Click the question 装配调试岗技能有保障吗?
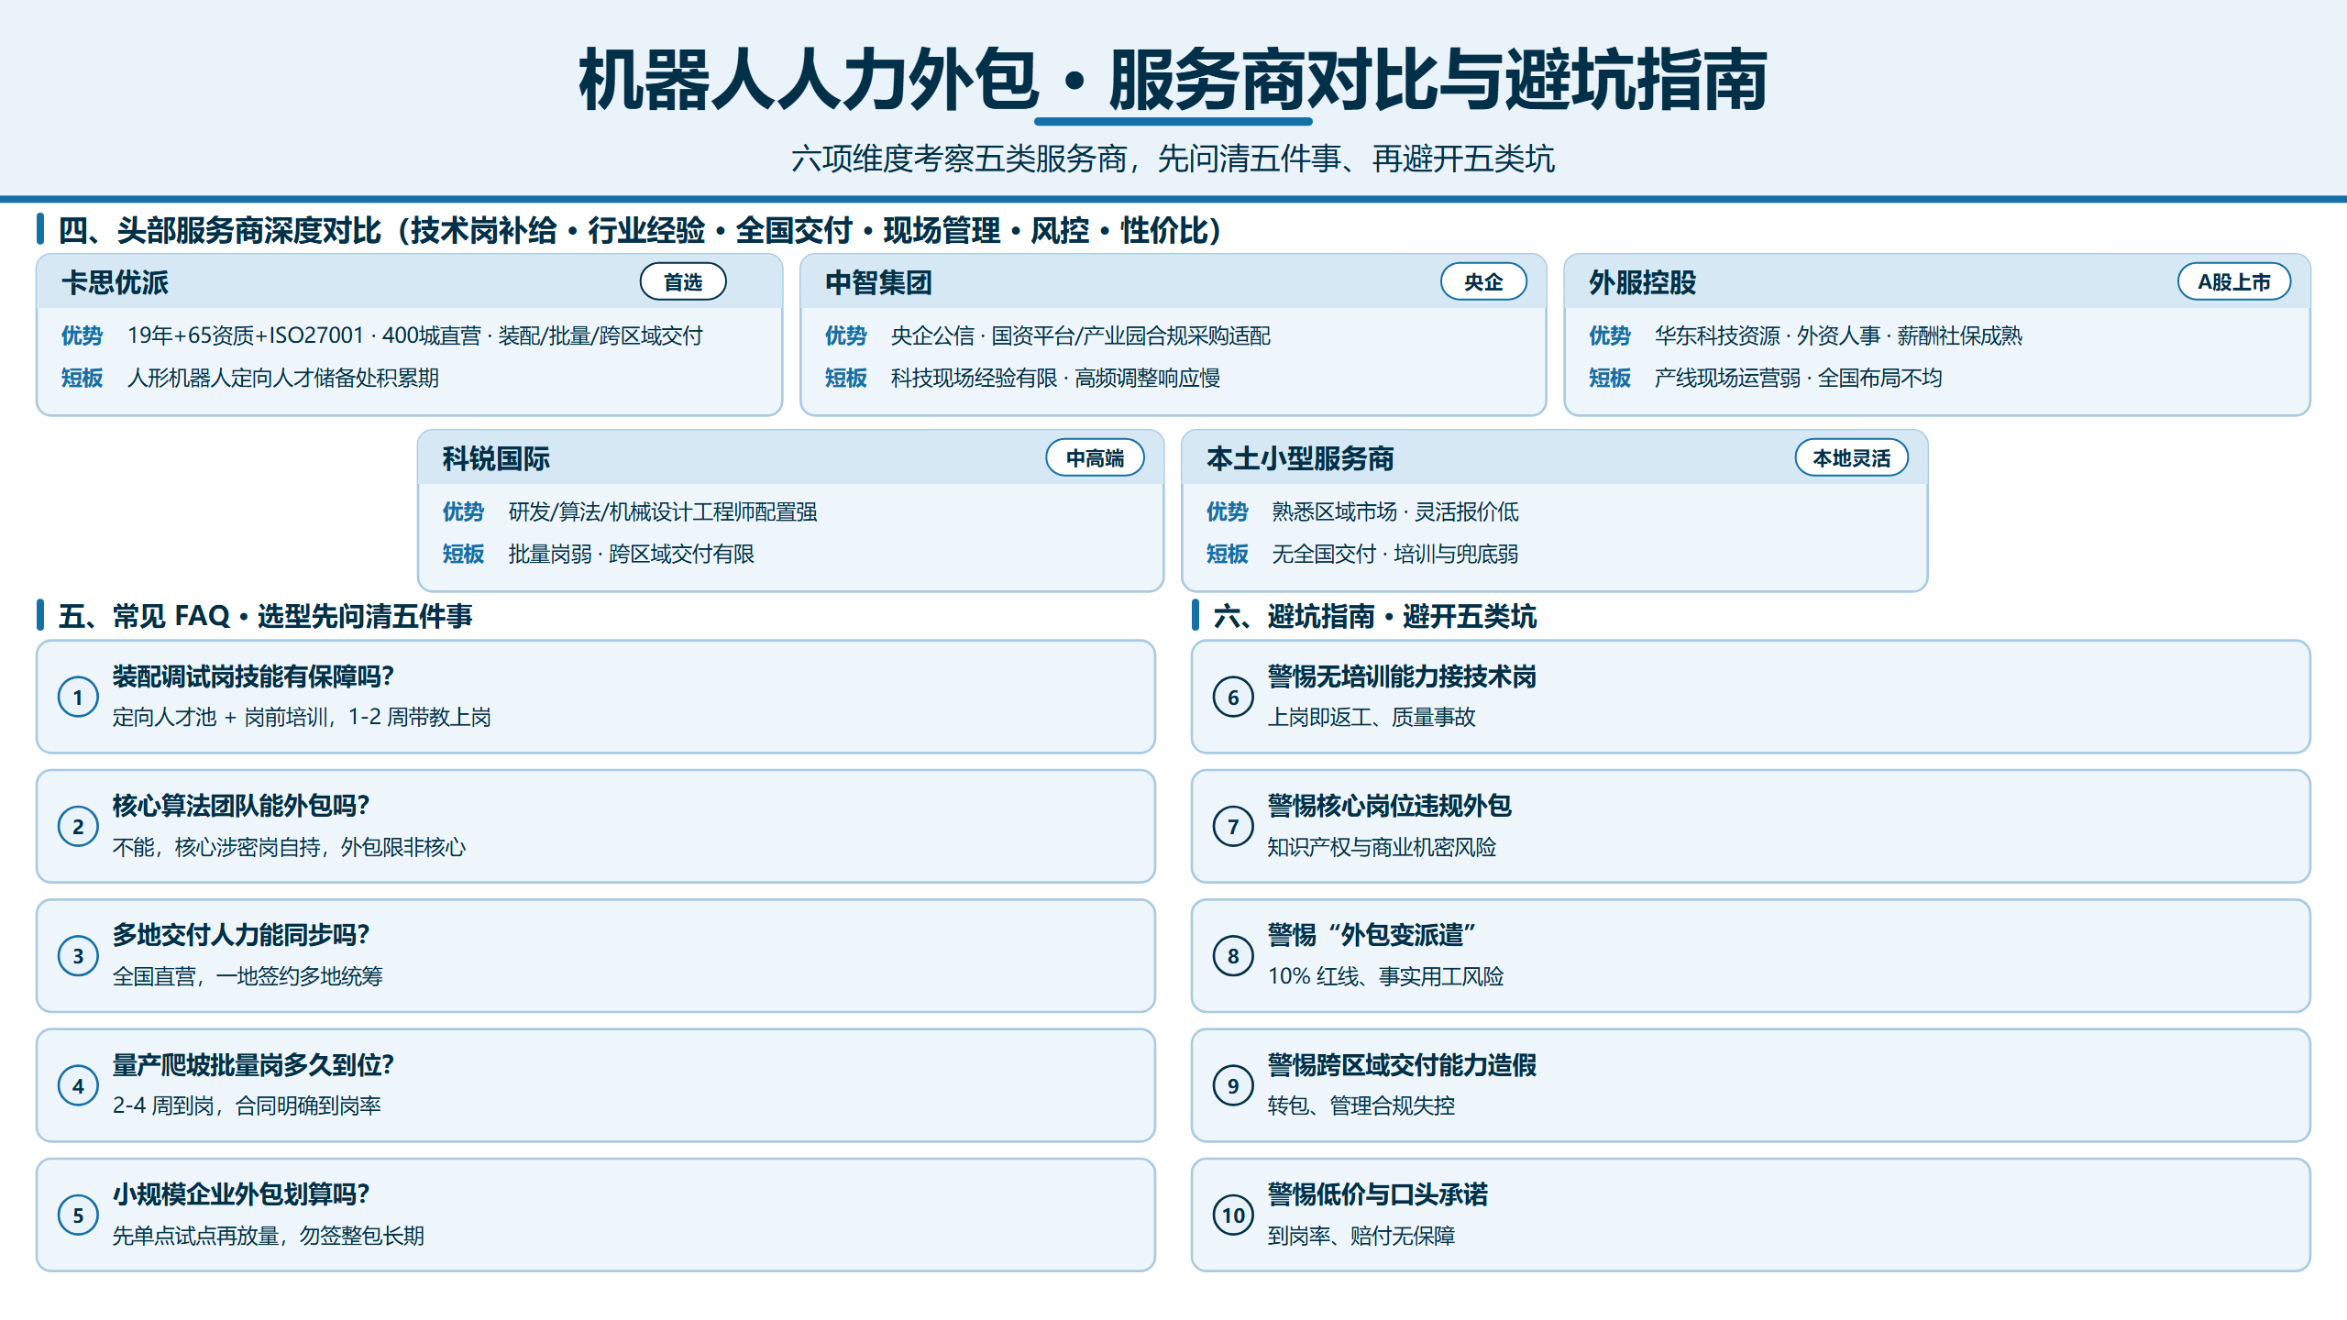The width and height of the screenshot is (2347, 1320). tap(253, 676)
